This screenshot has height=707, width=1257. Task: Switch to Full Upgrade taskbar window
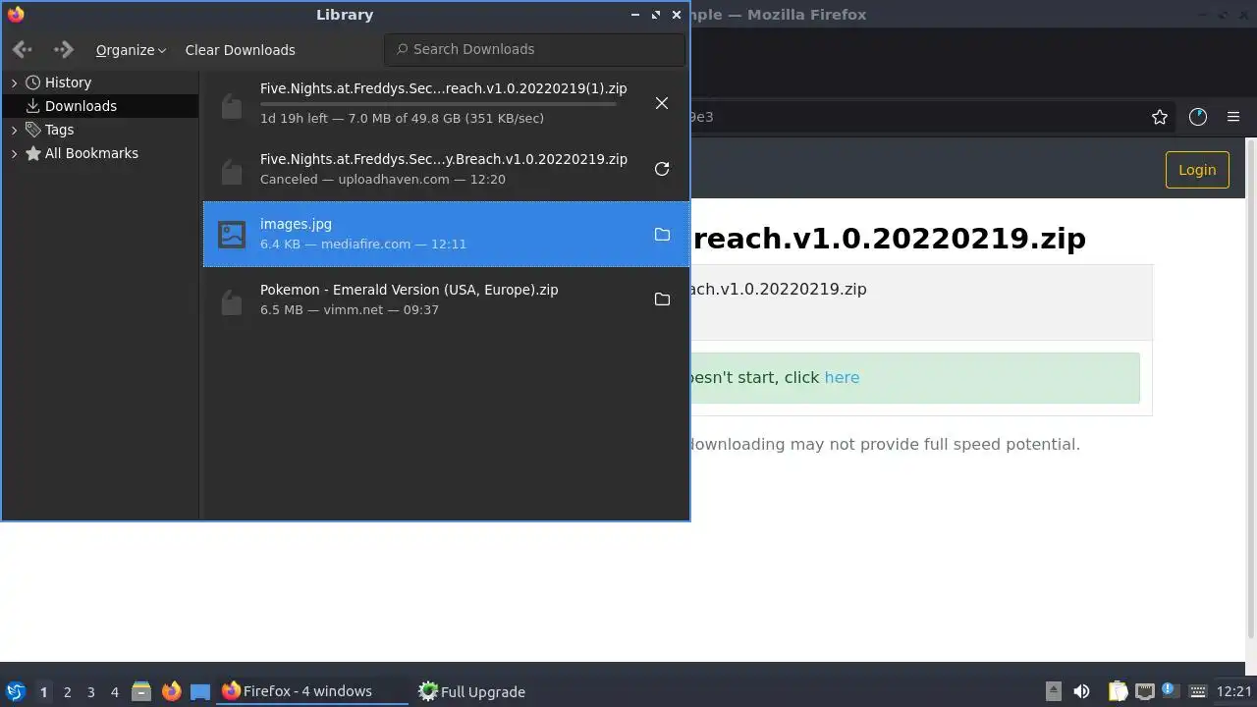coord(511,691)
